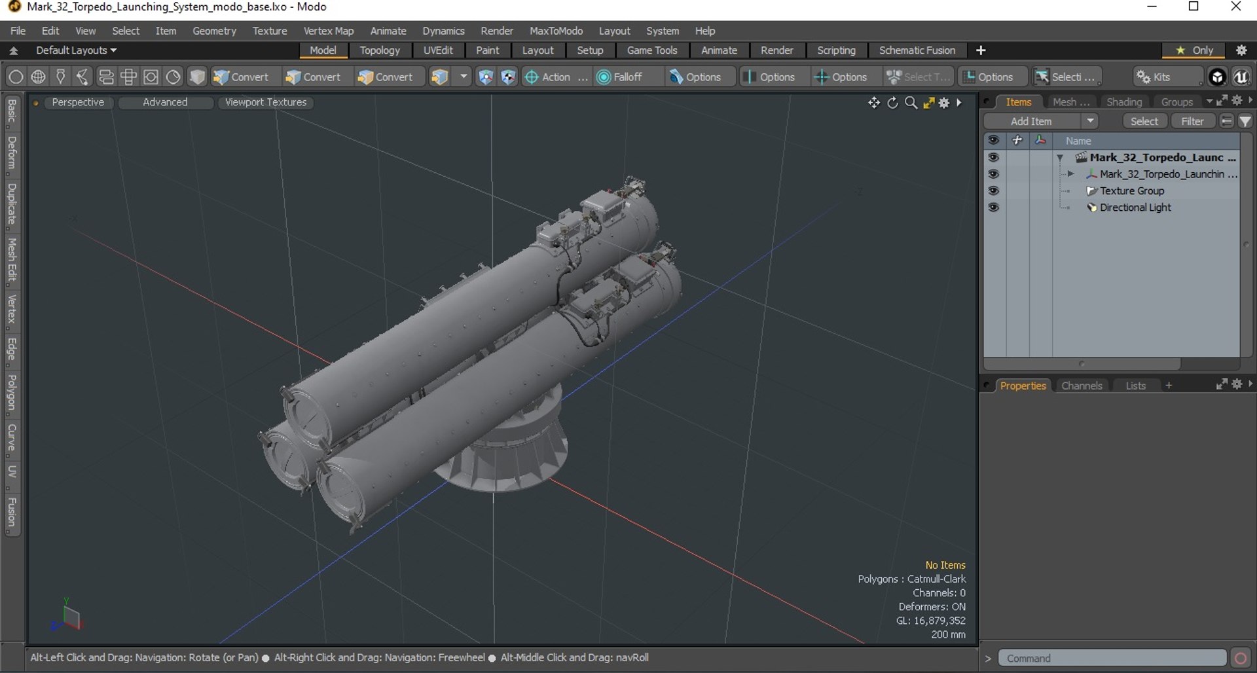Click the Unity-style black cube icon

(1217, 77)
